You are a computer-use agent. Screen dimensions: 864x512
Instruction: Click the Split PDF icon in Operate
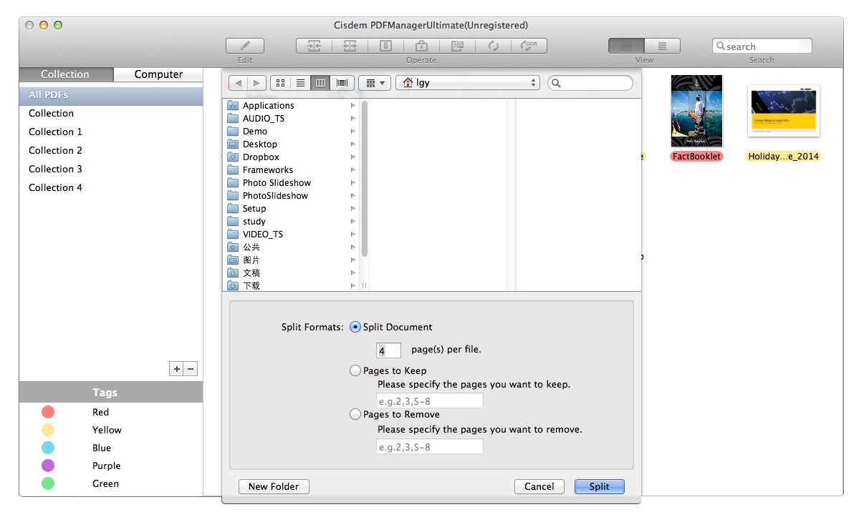point(350,46)
